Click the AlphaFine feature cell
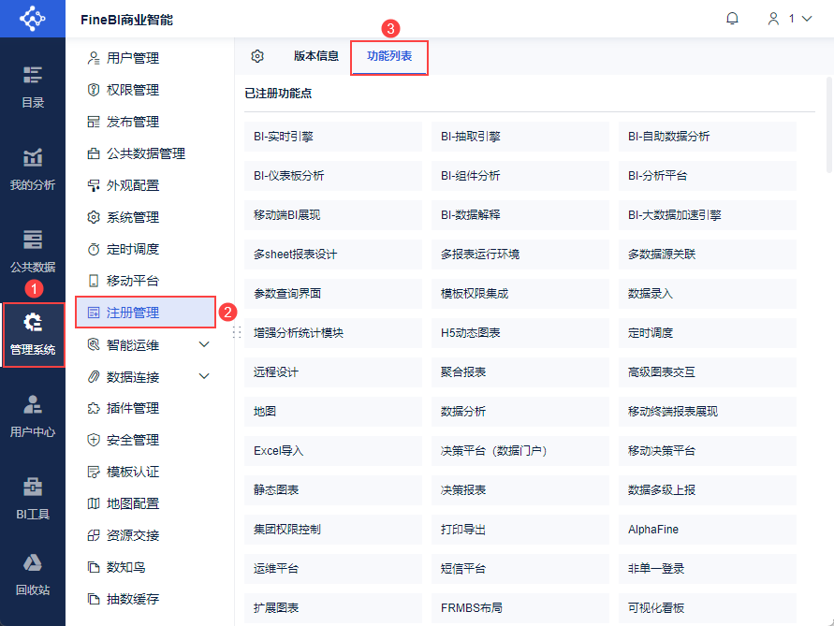The height and width of the screenshot is (626, 834). [708, 530]
